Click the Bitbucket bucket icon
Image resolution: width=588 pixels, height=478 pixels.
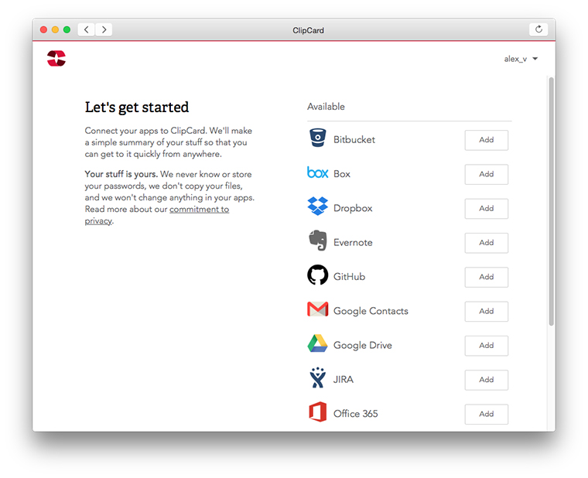point(318,138)
